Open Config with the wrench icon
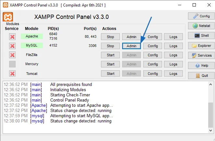Screen dimensions: 215x141 [x=201, y=16]
